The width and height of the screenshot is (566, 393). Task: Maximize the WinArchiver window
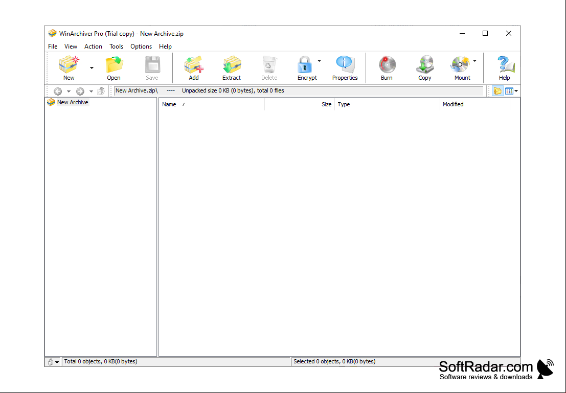pos(485,33)
